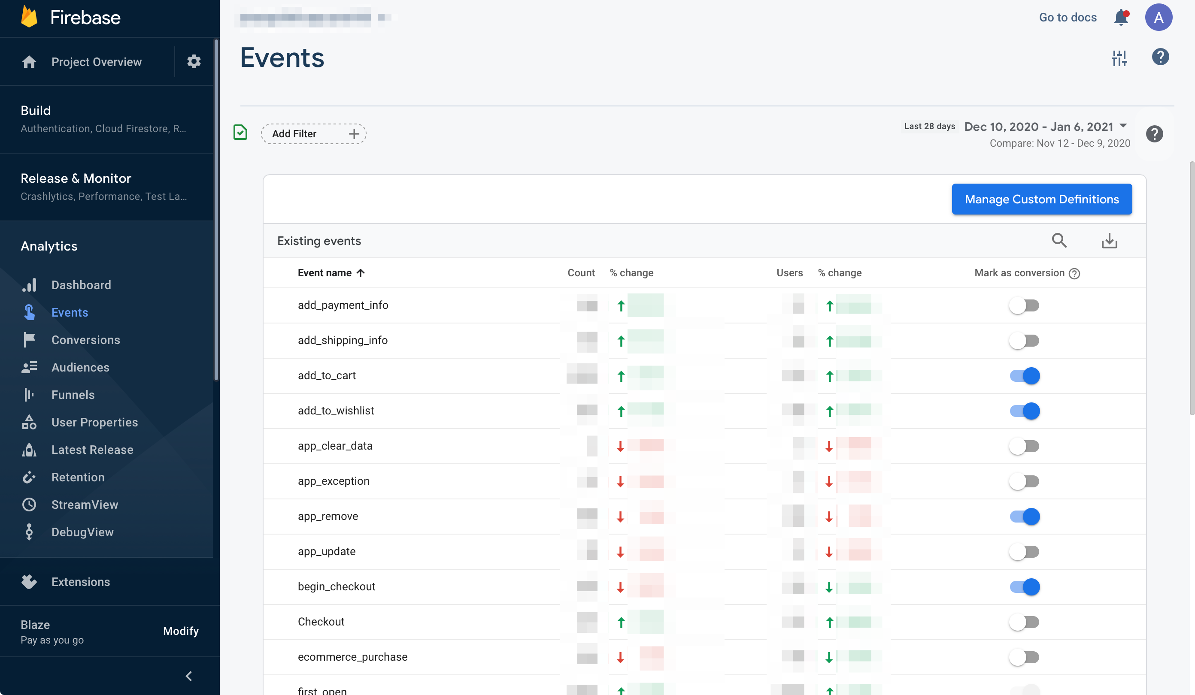This screenshot has width=1195, height=695.
Task: Click Manage Custom Definitions button
Action: [x=1041, y=199]
